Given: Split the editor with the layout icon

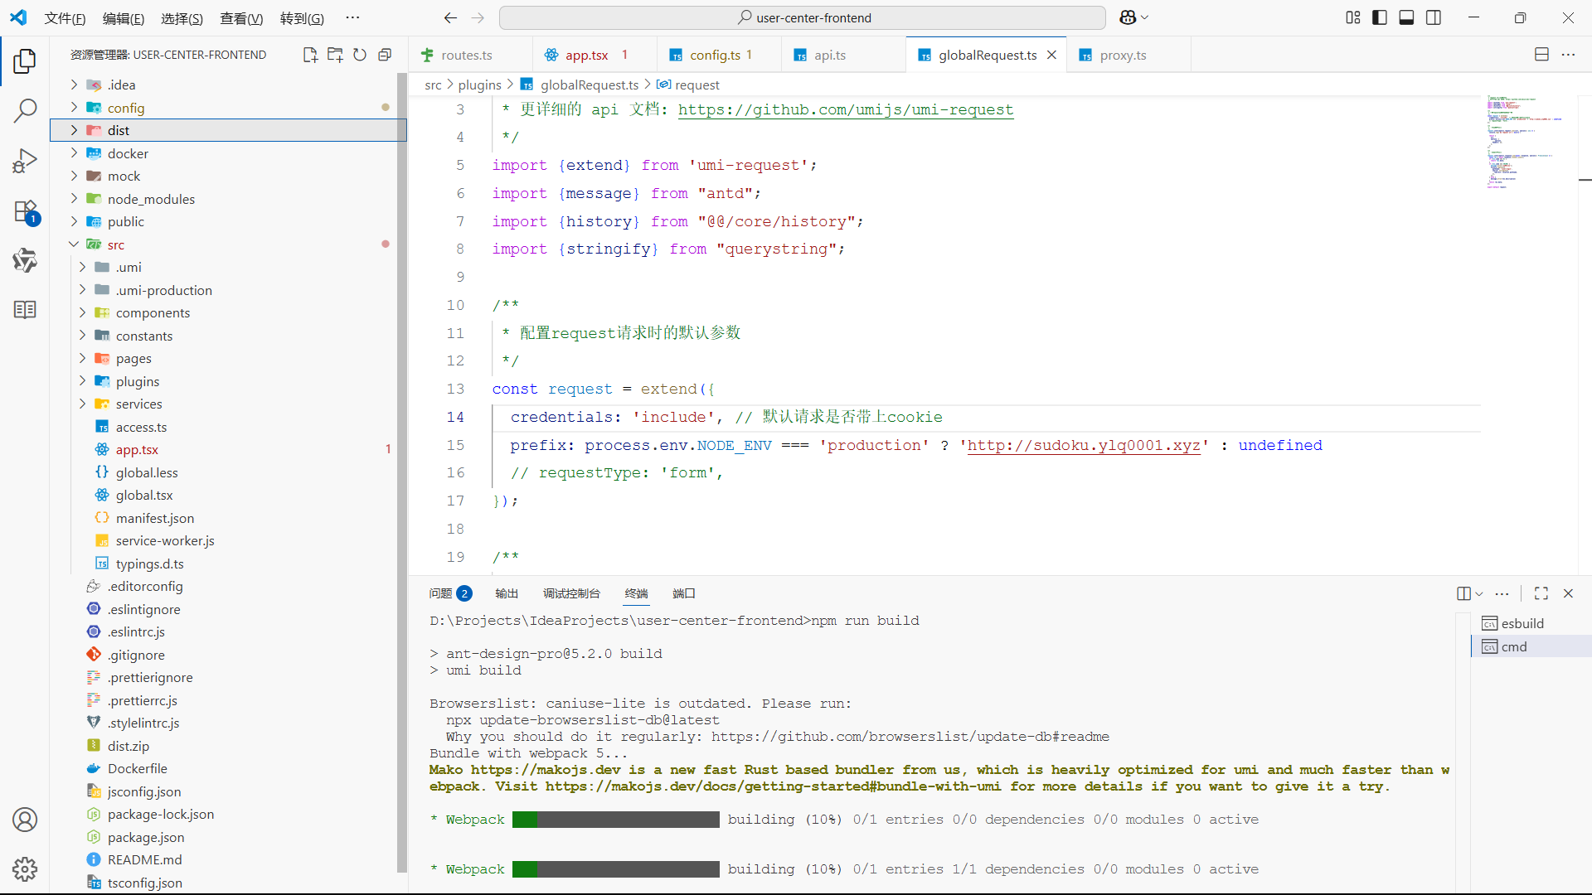Looking at the screenshot, I should (x=1541, y=55).
